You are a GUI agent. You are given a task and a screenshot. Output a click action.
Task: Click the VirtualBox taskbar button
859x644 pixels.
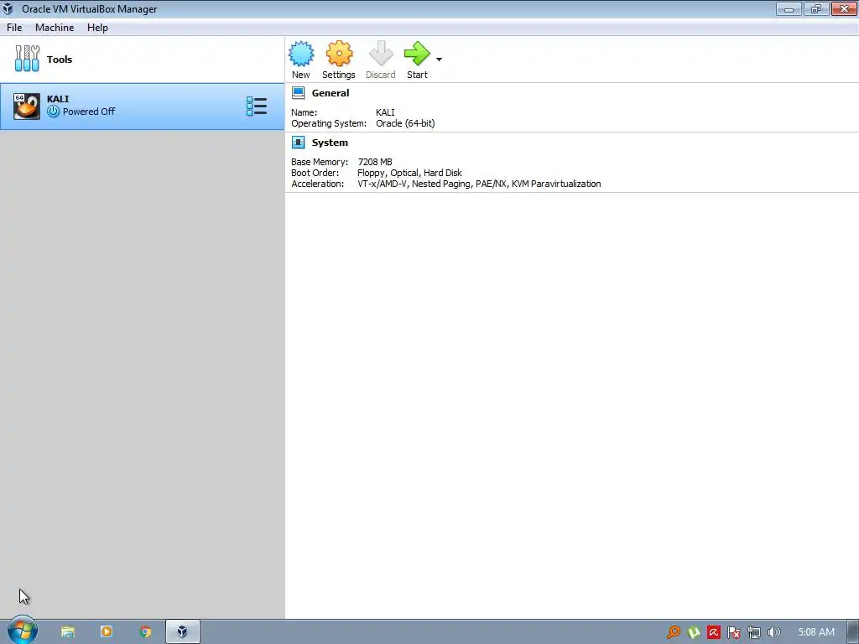point(182,632)
